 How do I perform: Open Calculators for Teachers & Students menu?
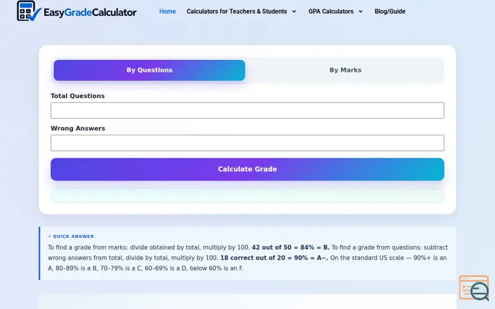(x=237, y=11)
